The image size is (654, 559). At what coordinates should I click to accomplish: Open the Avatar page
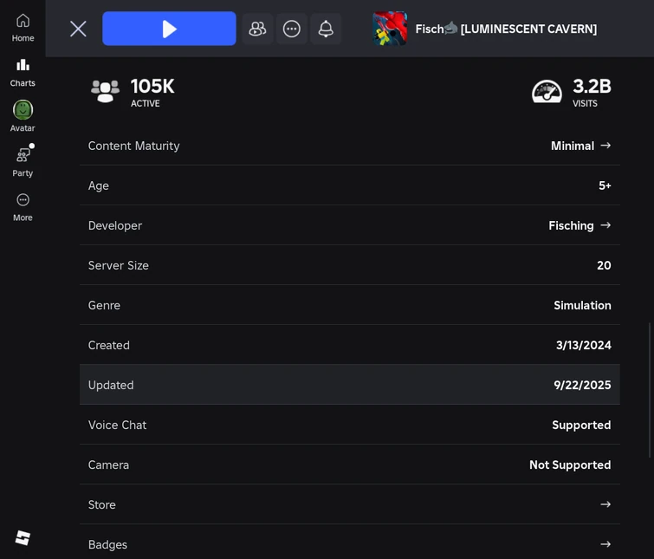tap(23, 117)
